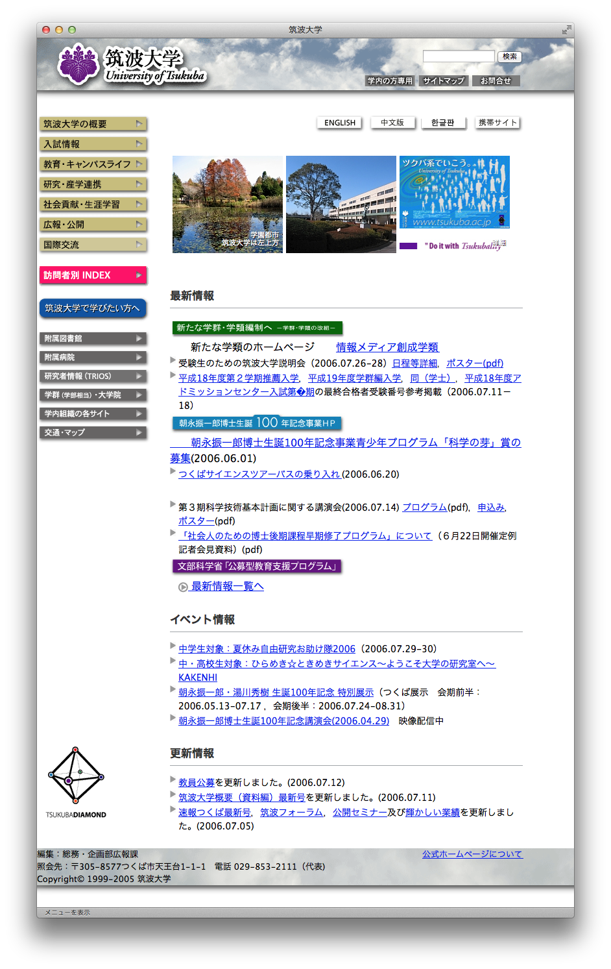Open the 訪問者別 INDEX button

tap(93, 275)
